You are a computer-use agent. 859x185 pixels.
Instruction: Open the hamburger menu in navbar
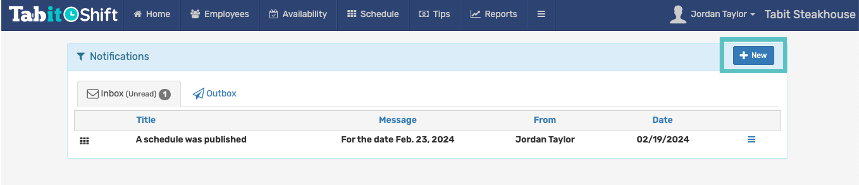click(x=541, y=14)
